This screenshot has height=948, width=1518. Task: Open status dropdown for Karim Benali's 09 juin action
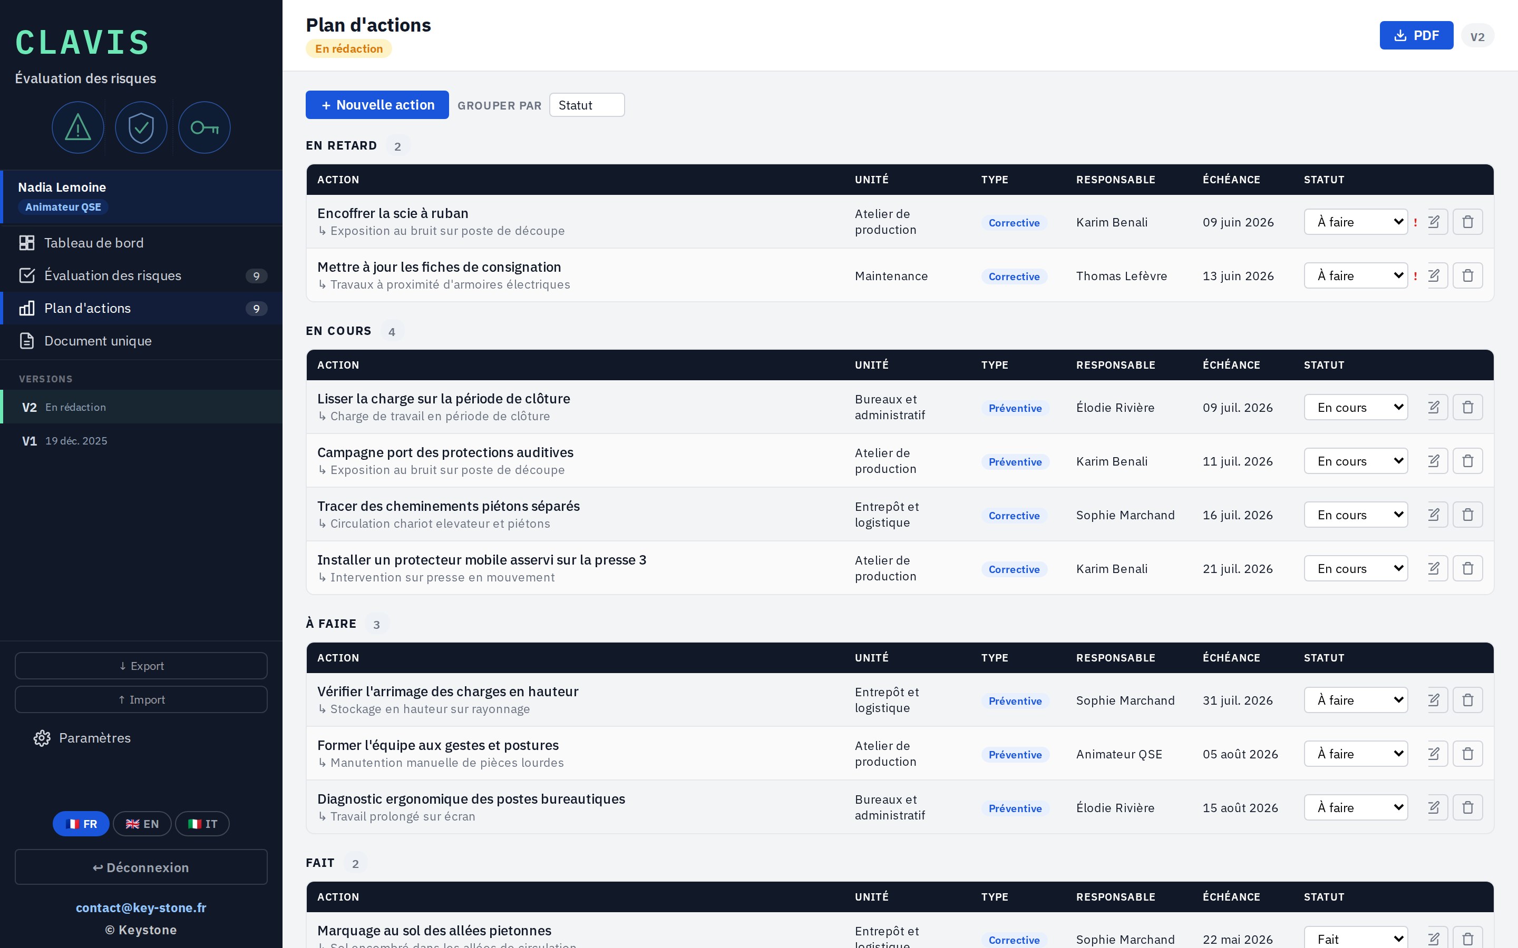click(1356, 222)
